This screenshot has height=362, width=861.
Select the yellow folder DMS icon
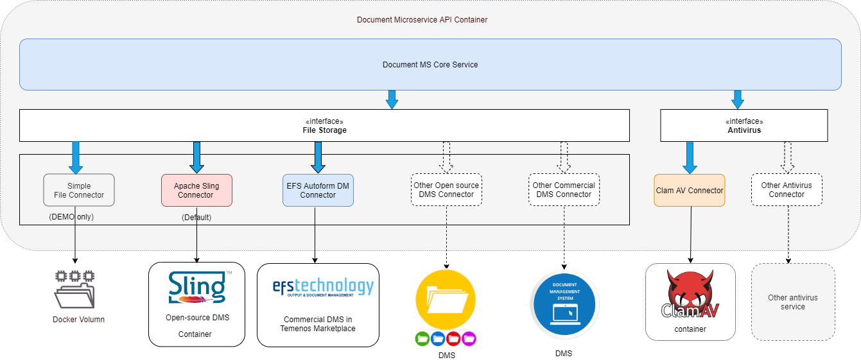pos(445,299)
